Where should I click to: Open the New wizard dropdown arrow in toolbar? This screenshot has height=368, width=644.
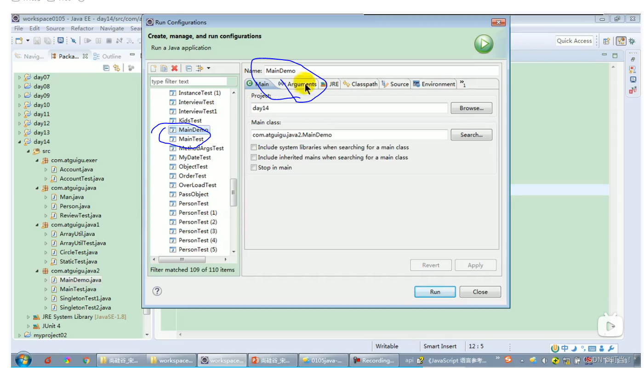tap(28, 41)
